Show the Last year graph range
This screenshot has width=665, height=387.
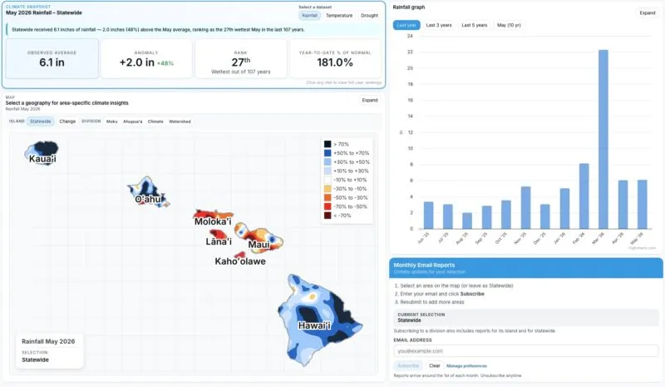[406, 25]
